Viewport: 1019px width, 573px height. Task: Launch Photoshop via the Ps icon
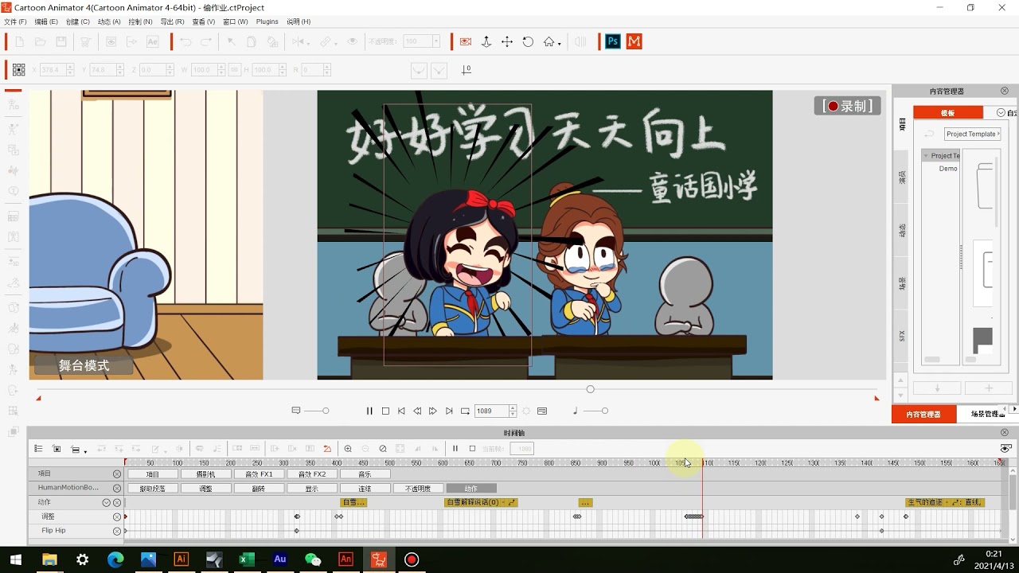[x=612, y=41]
